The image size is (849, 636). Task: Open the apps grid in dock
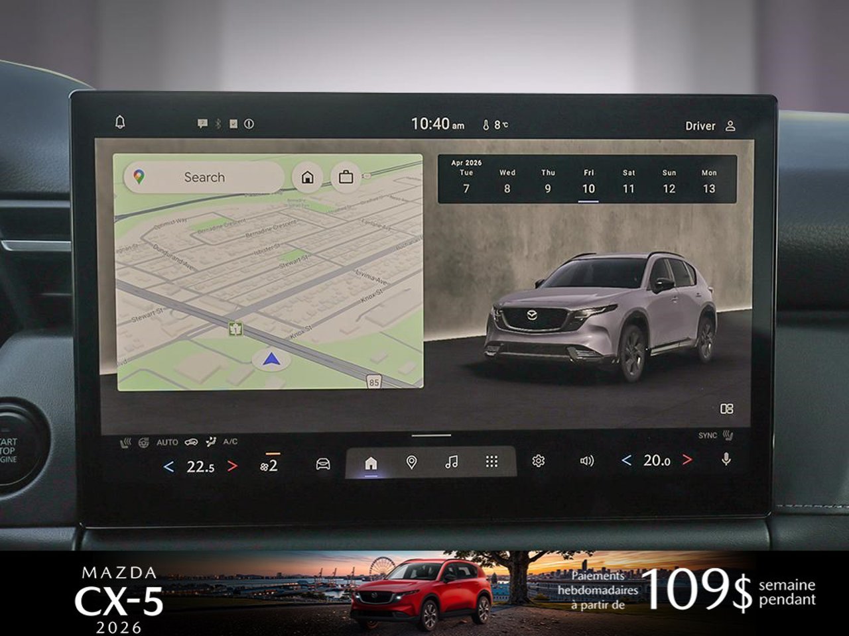click(491, 462)
